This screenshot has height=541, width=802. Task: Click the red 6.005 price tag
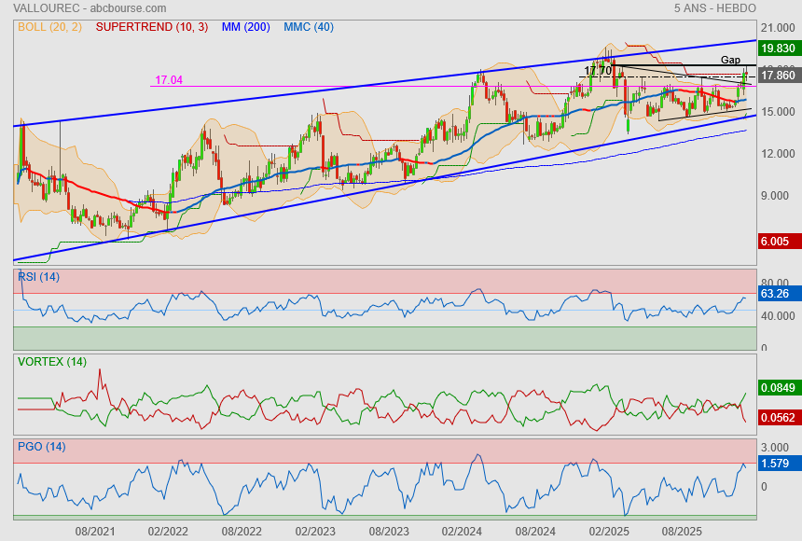[x=777, y=241]
